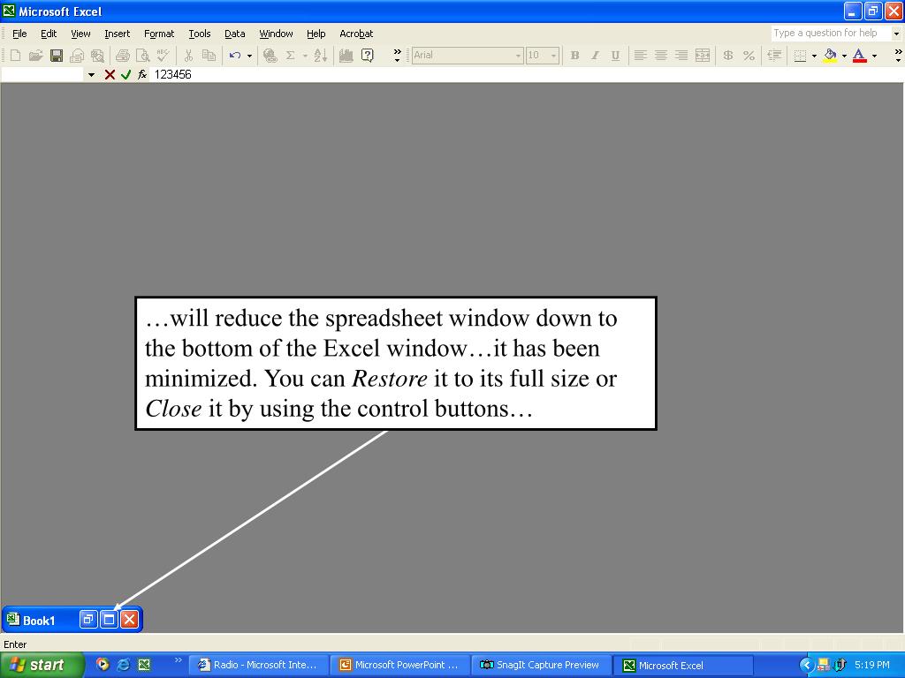This screenshot has width=905, height=678.
Task: Open the File menu
Action: pyautogui.click(x=19, y=34)
